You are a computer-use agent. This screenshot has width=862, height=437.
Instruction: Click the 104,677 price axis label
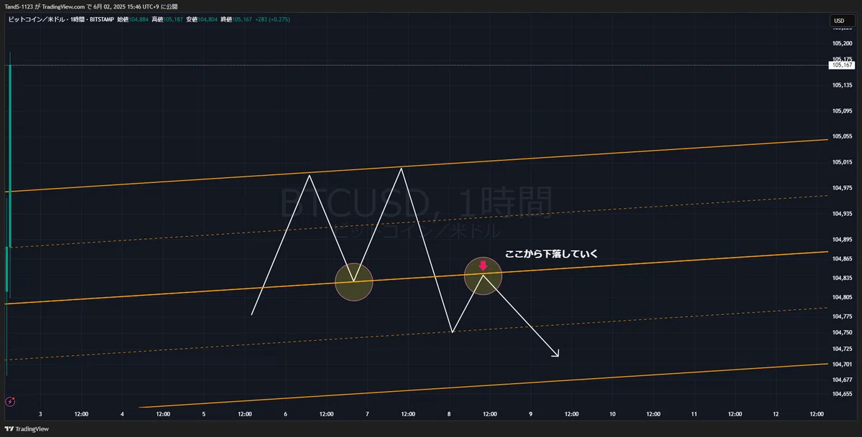point(842,380)
